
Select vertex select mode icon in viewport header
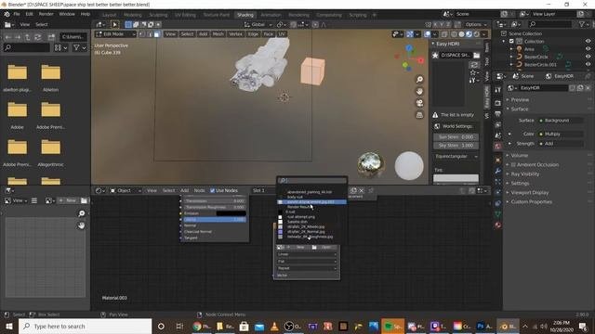[141, 34]
